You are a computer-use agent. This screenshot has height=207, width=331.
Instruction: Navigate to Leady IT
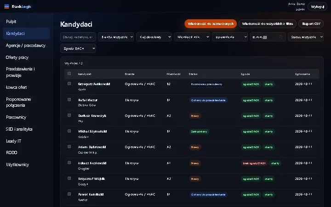click(x=26, y=141)
